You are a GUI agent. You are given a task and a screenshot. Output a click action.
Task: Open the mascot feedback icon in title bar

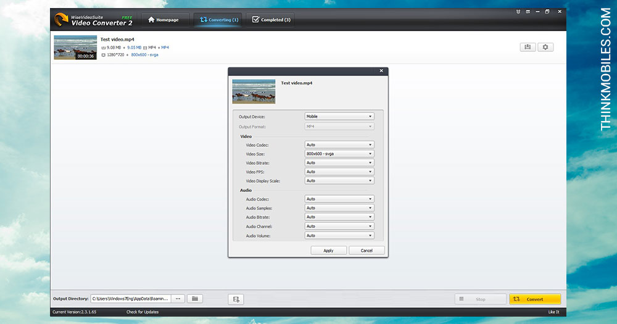click(x=518, y=12)
